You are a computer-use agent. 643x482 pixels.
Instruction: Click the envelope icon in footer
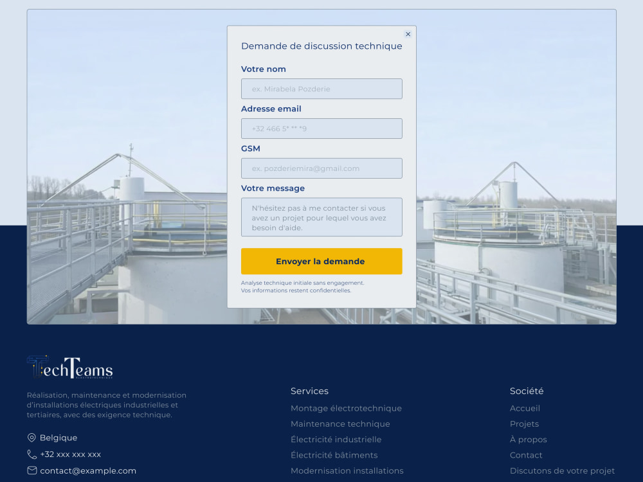32,470
